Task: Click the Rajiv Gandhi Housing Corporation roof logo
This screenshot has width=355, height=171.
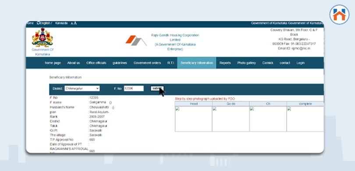Action: coord(136,41)
